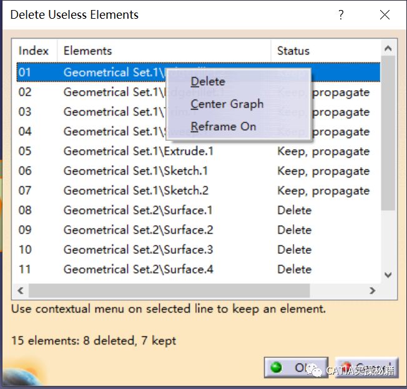The image size is (407, 389).
Task: Sort by the Index column header
Action: (34, 51)
